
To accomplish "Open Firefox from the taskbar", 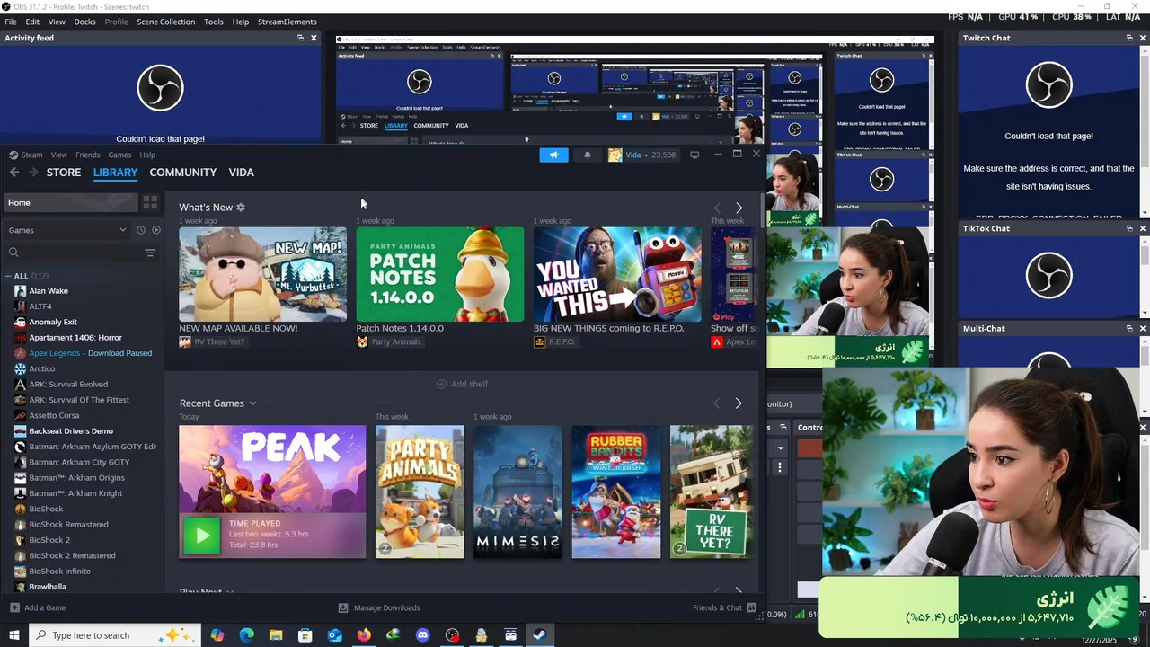I will (x=364, y=635).
